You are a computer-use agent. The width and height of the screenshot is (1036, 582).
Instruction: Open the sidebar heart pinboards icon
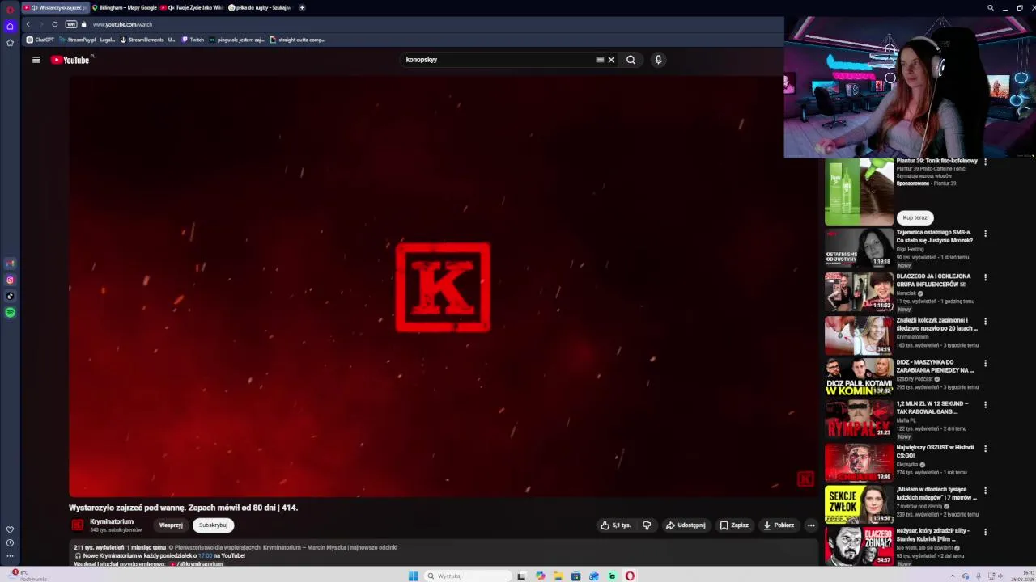pyautogui.click(x=10, y=530)
